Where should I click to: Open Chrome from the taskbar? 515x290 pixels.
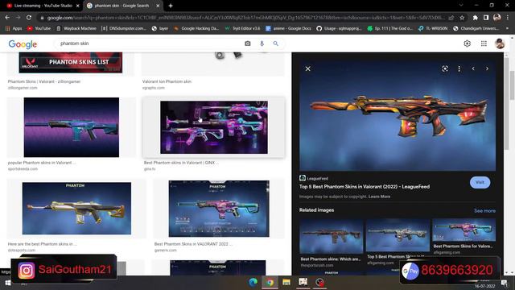pyautogui.click(x=270, y=282)
